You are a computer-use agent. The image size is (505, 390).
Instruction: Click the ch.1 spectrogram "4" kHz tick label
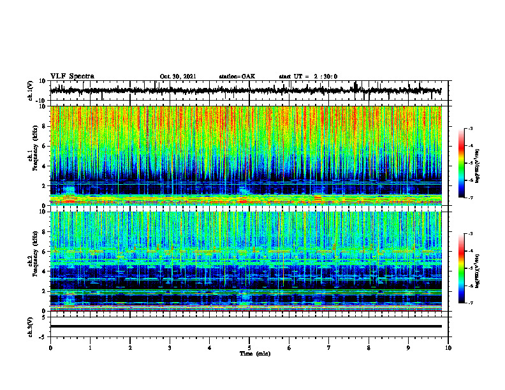pos(44,166)
